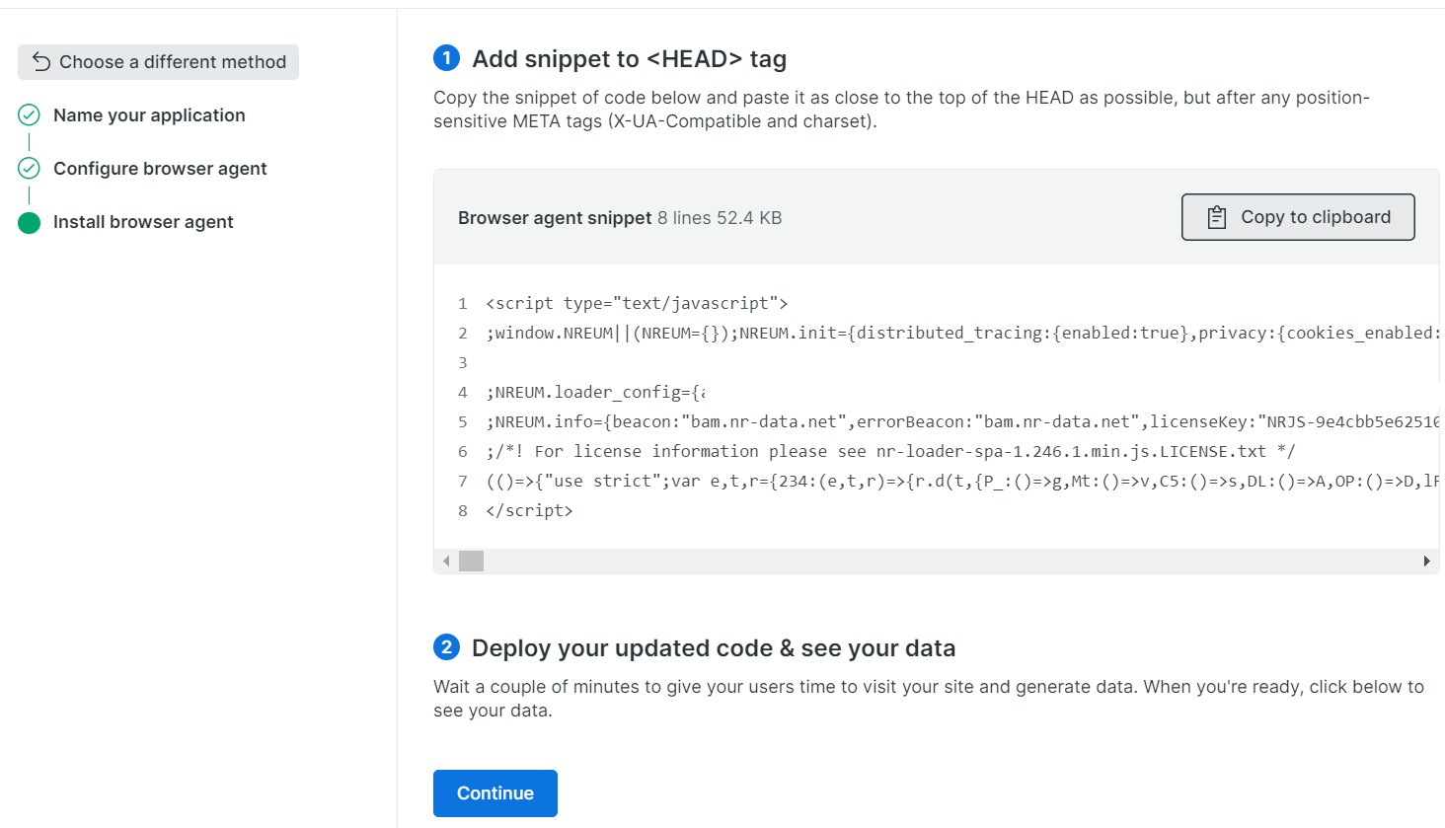This screenshot has height=828, width=1445.
Task: Select the Install browser agent step
Action: coord(143,222)
